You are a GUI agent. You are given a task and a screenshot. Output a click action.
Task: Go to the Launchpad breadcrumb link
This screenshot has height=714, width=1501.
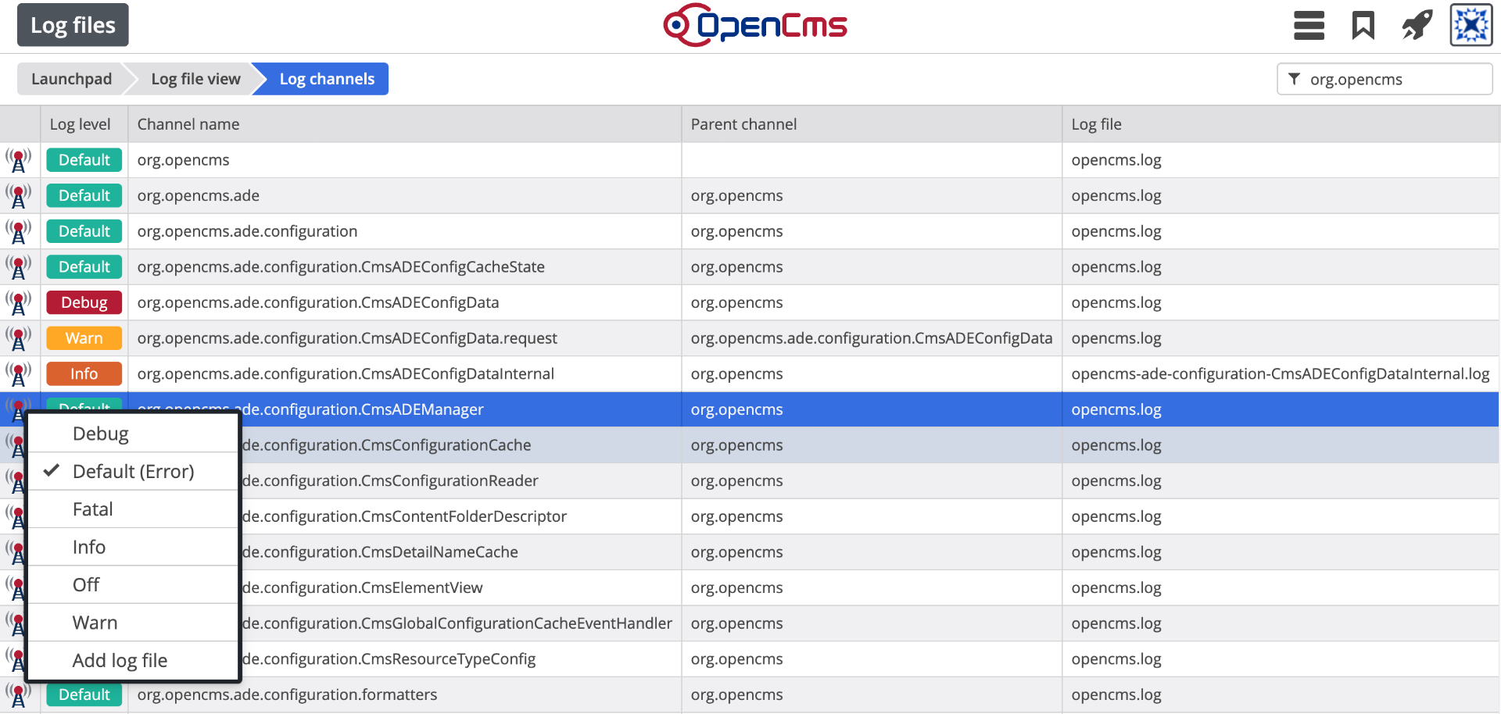tap(71, 78)
